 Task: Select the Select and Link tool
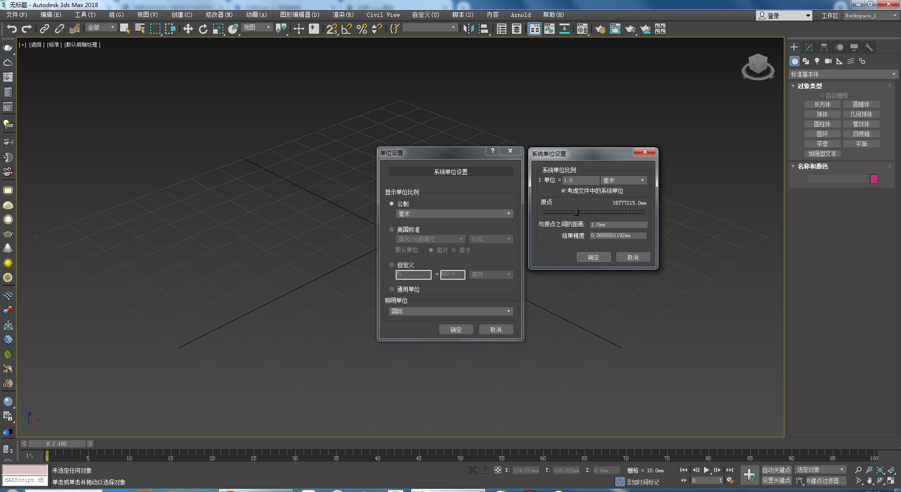(45, 29)
